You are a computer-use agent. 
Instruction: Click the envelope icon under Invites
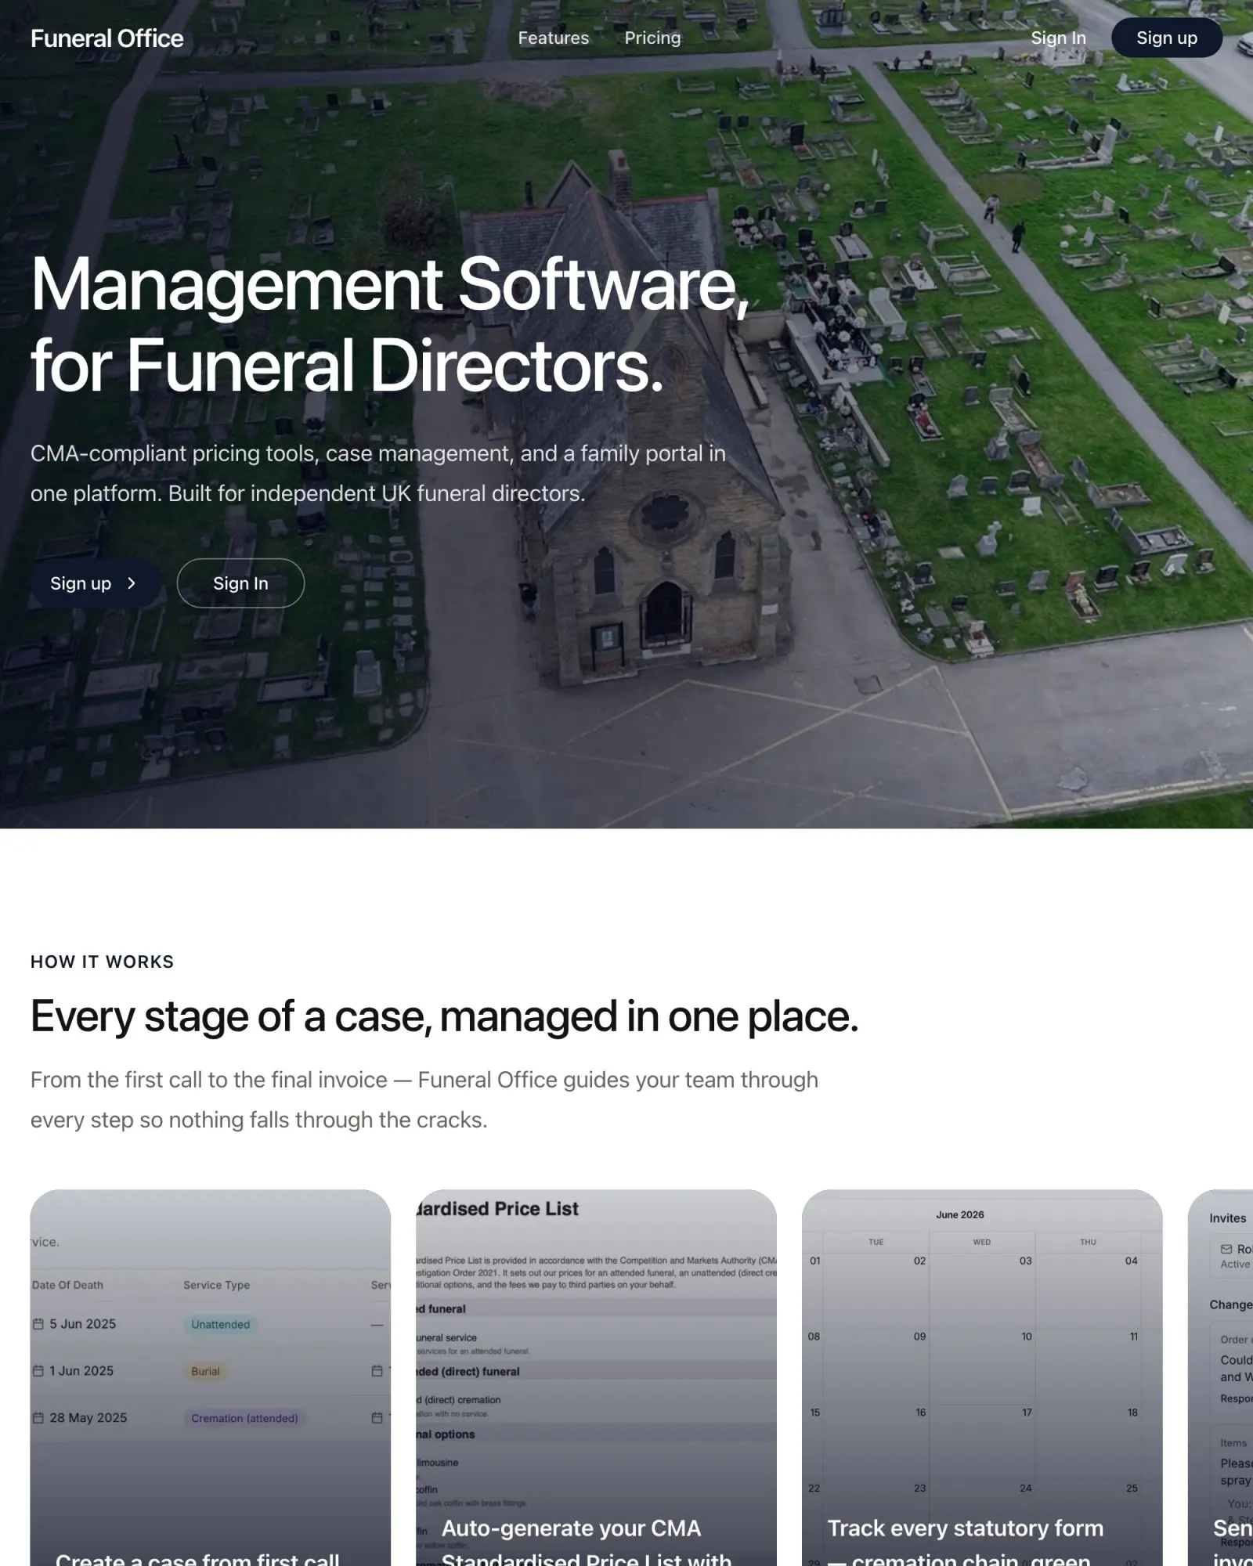point(1226,1249)
